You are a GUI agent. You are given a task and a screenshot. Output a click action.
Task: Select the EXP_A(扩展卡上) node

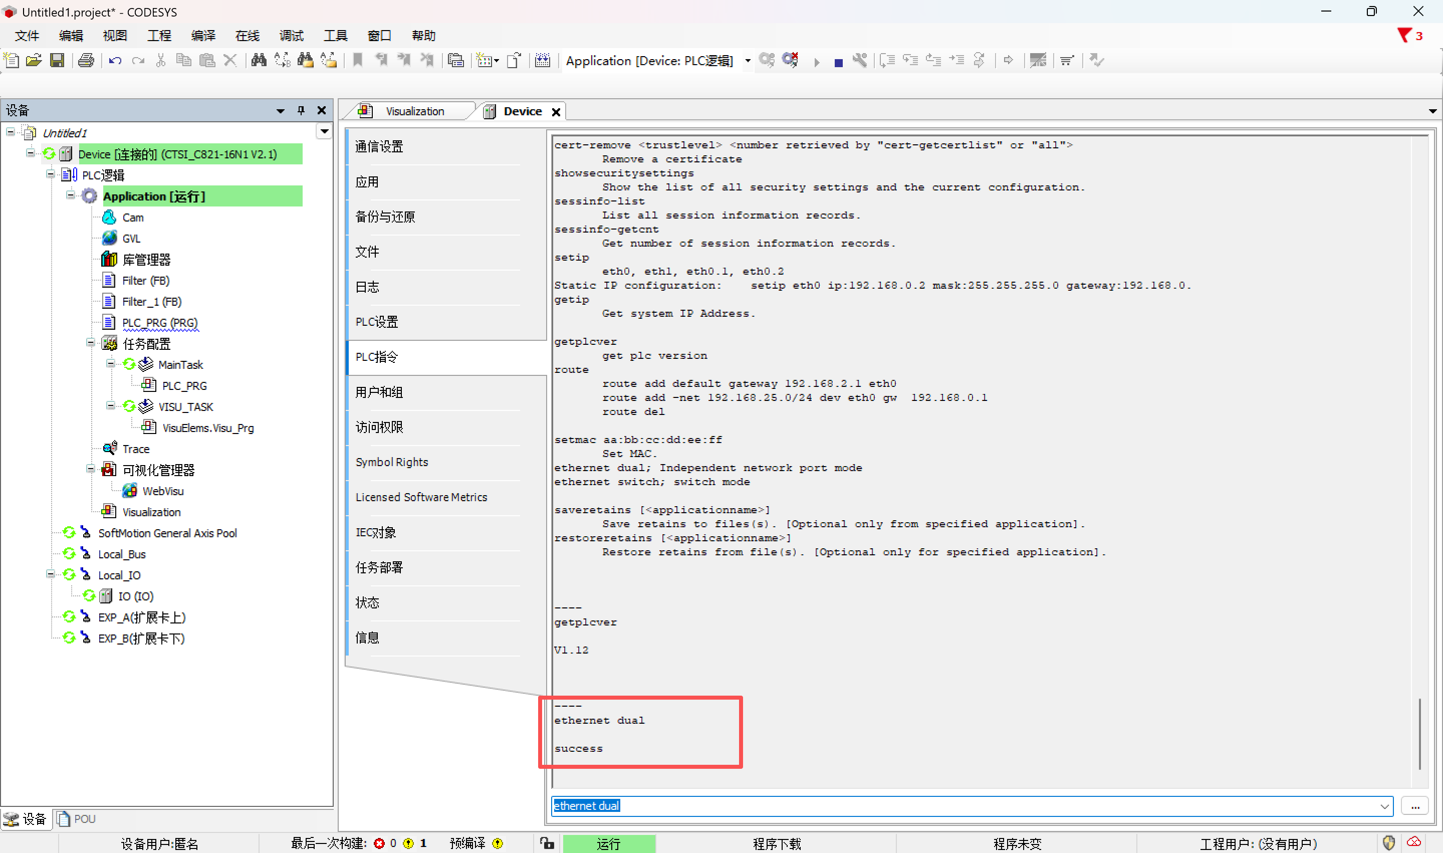tap(142, 617)
